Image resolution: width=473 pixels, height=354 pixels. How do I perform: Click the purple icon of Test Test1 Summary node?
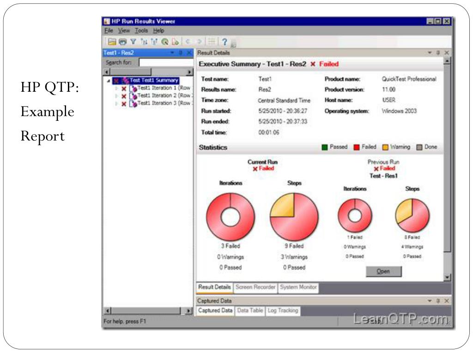coord(125,81)
